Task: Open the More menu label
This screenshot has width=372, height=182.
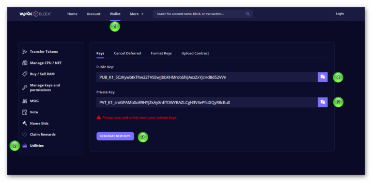Action: pos(134,14)
